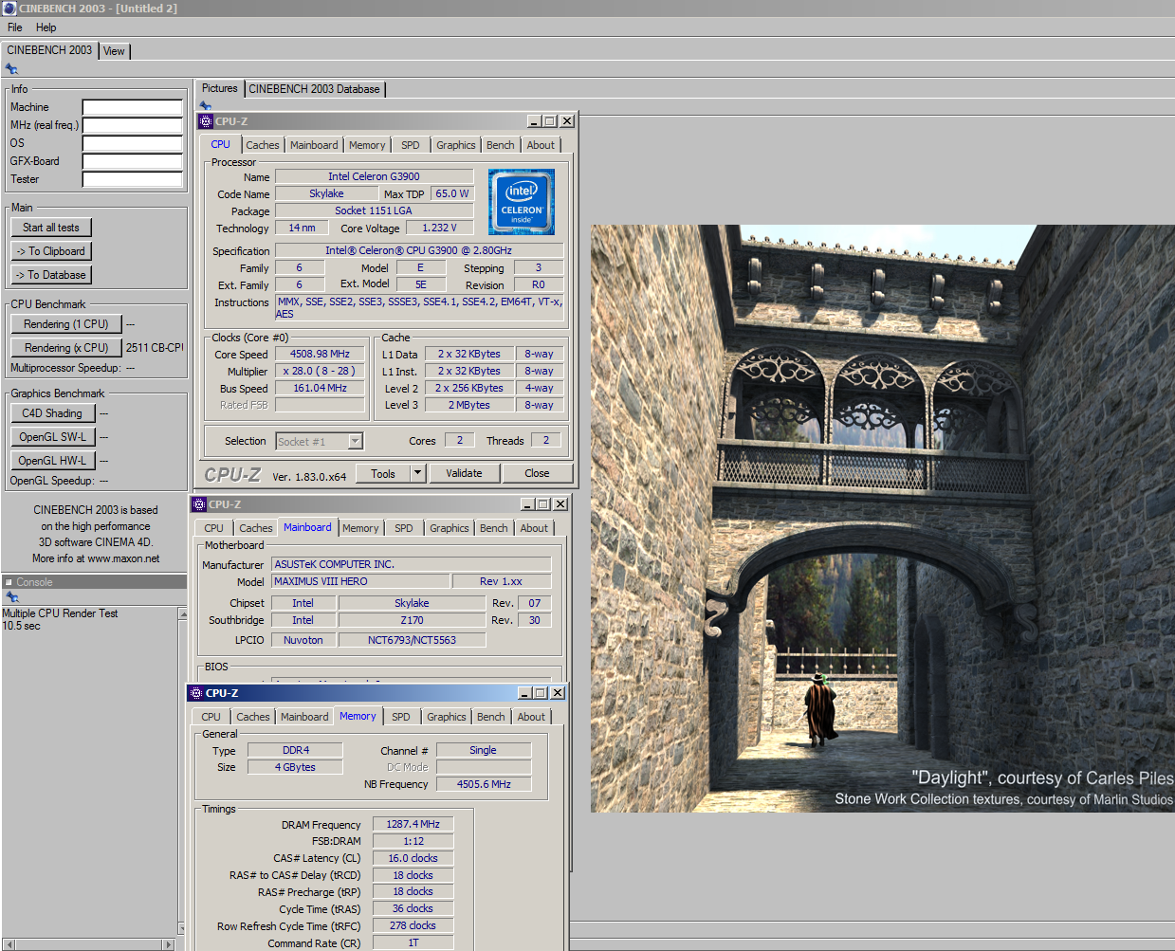1175x951 pixels.
Task: Open the Tools dropdown arrow in CPU-Z
Action: click(416, 473)
